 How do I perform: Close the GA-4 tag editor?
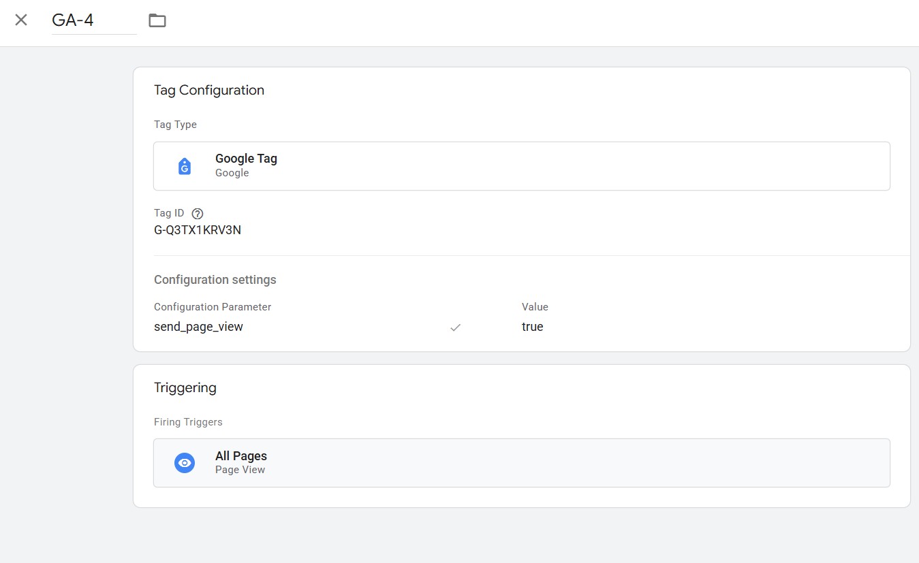(x=21, y=20)
